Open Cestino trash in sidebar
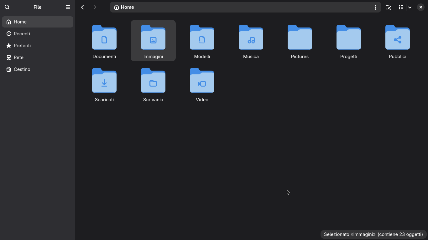This screenshot has width=428, height=240. [38, 69]
